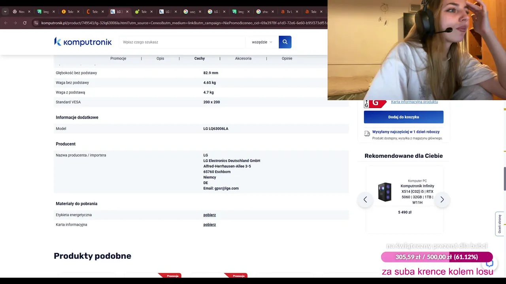This screenshot has width=506, height=284.
Task: Select the Cechy section tab
Action: 200,58
